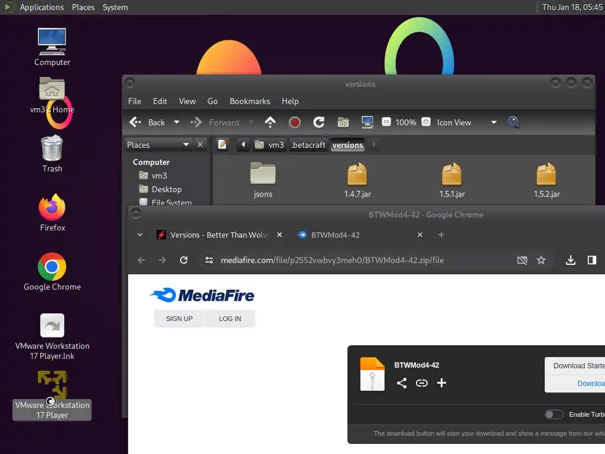Open the Icon View mode dropdown
This screenshot has height=454, width=605.
click(467, 122)
